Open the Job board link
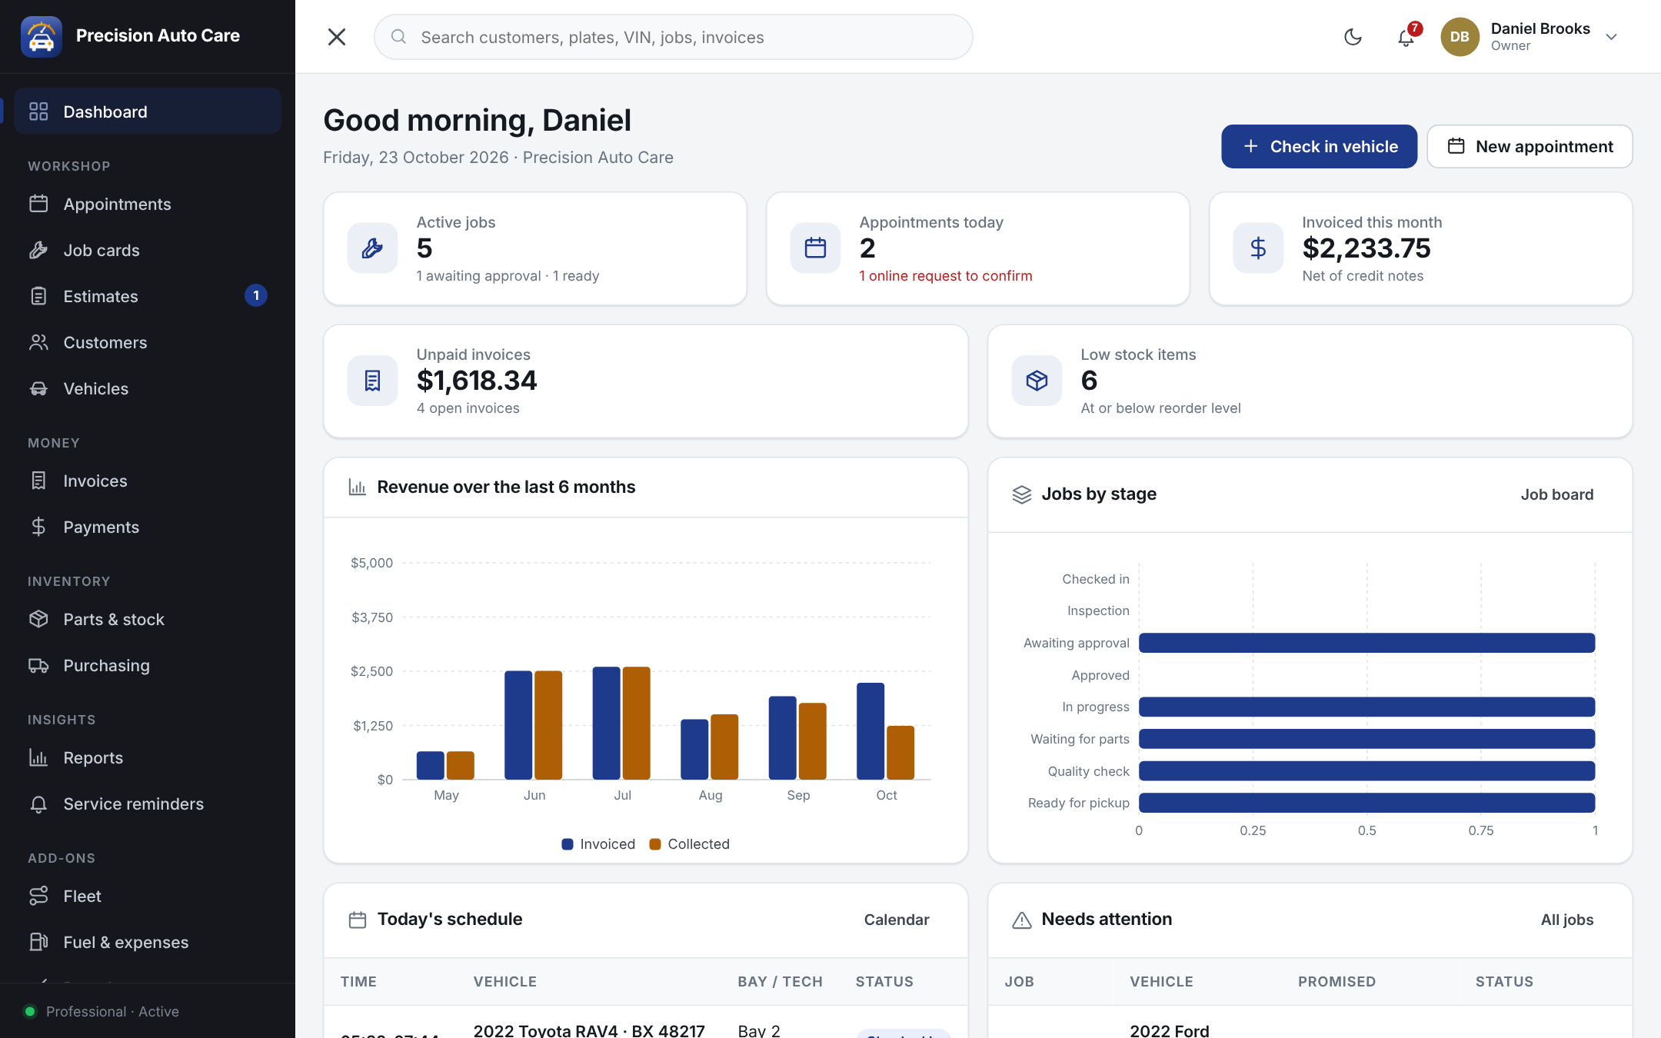Image resolution: width=1661 pixels, height=1038 pixels. tap(1556, 494)
